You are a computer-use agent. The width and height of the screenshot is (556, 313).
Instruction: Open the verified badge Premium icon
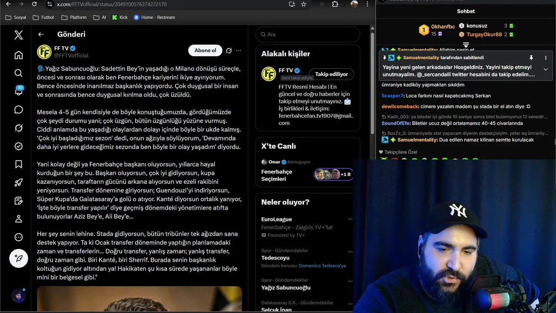[x=18, y=146]
